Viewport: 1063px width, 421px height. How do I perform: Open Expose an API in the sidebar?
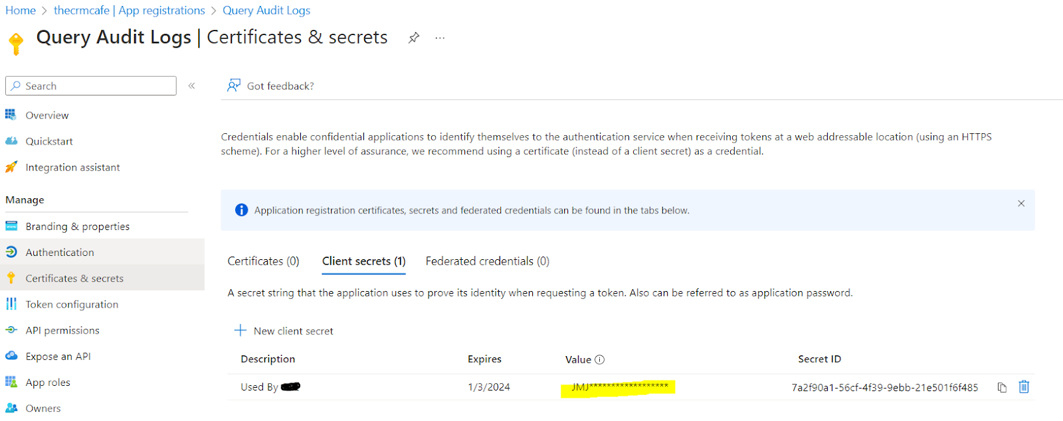pyautogui.click(x=58, y=357)
